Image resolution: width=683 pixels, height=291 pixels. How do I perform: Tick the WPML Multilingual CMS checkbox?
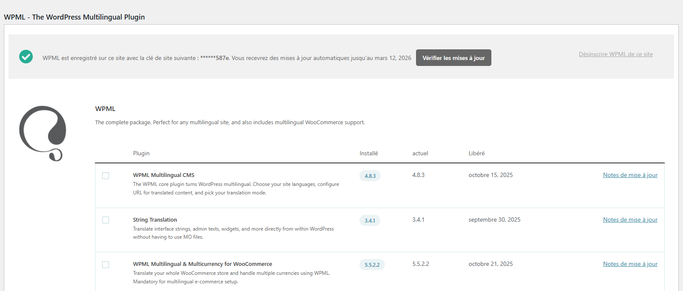[106, 176]
